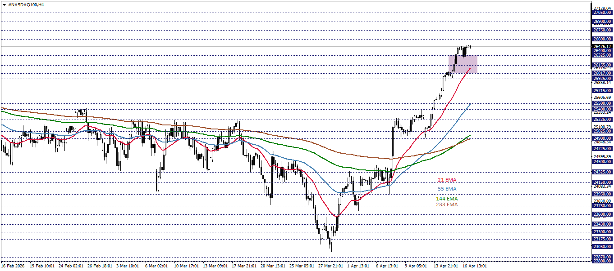Select the 26600.00 horizontal level label
Screen dimensions: 614x271
(x=601, y=40)
